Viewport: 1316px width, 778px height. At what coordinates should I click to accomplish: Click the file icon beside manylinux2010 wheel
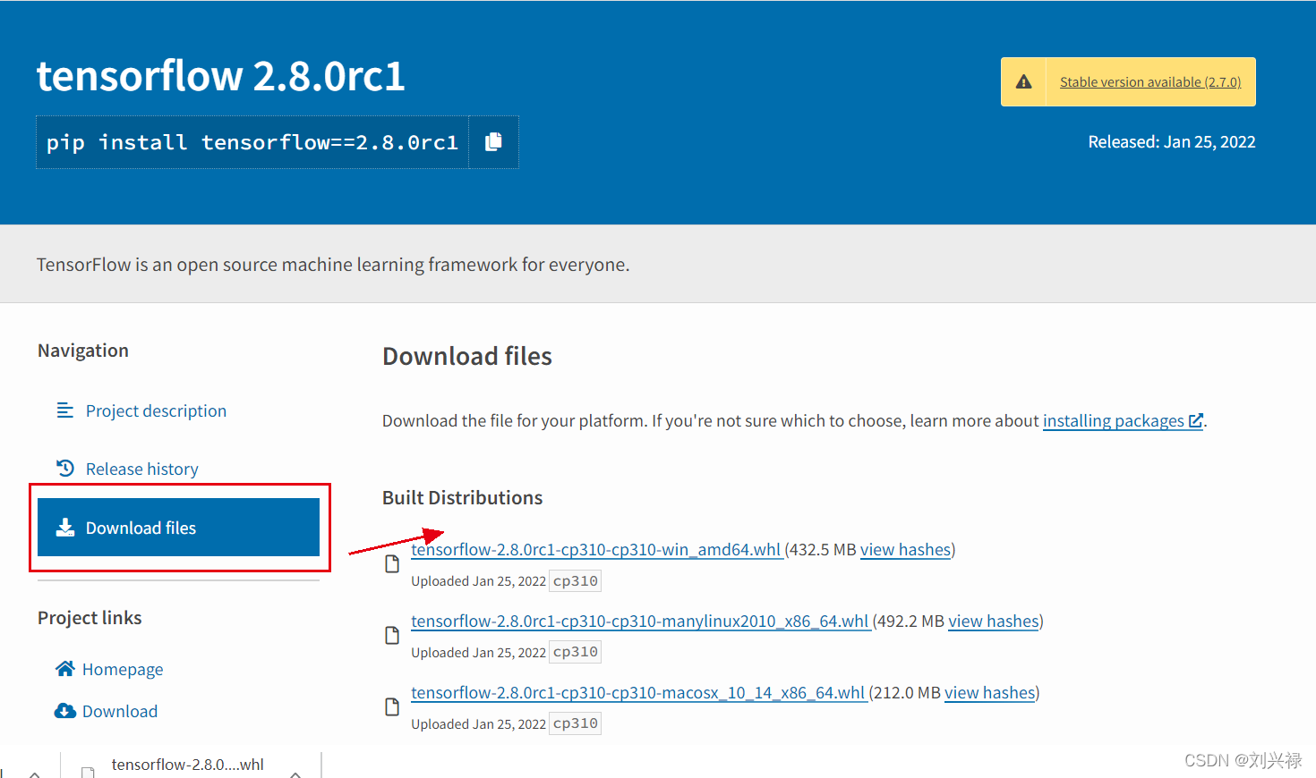point(392,635)
